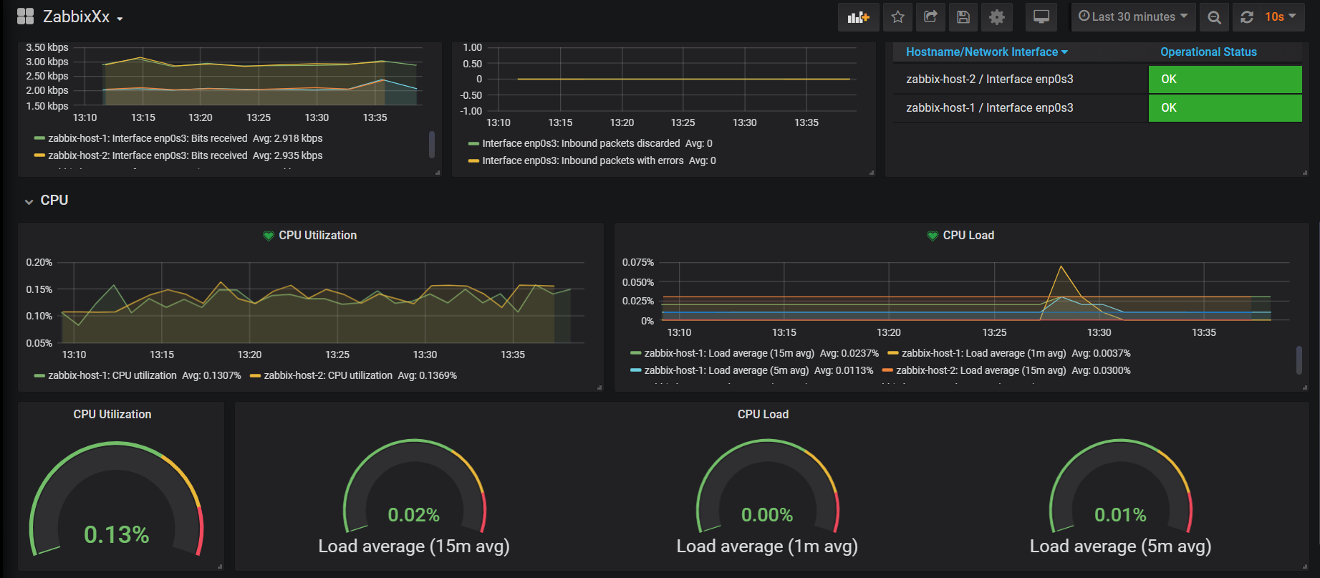Image resolution: width=1320 pixels, height=578 pixels.
Task: Refresh the dashboard with the refresh icon
Action: click(x=1247, y=17)
